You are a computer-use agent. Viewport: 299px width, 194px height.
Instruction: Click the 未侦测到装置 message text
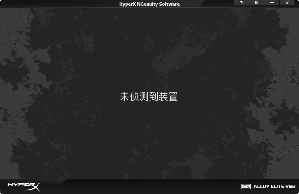[x=149, y=96]
